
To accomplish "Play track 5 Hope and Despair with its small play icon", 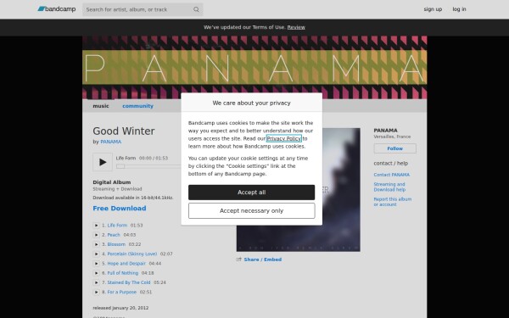I will [x=96, y=264].
